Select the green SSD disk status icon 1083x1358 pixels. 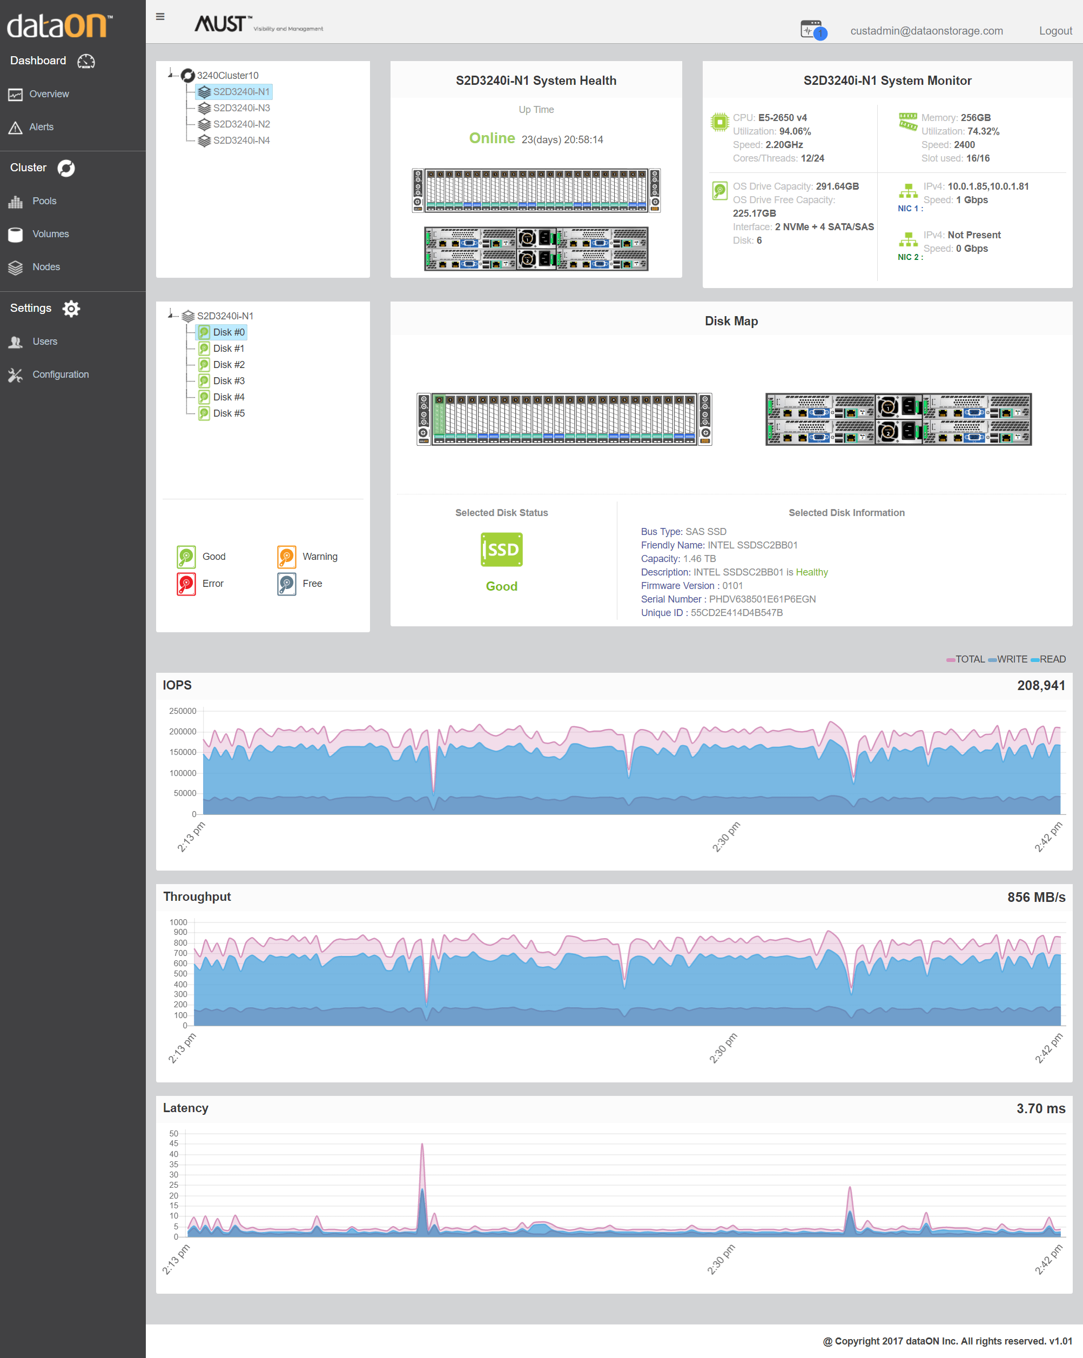pos(501,550)
